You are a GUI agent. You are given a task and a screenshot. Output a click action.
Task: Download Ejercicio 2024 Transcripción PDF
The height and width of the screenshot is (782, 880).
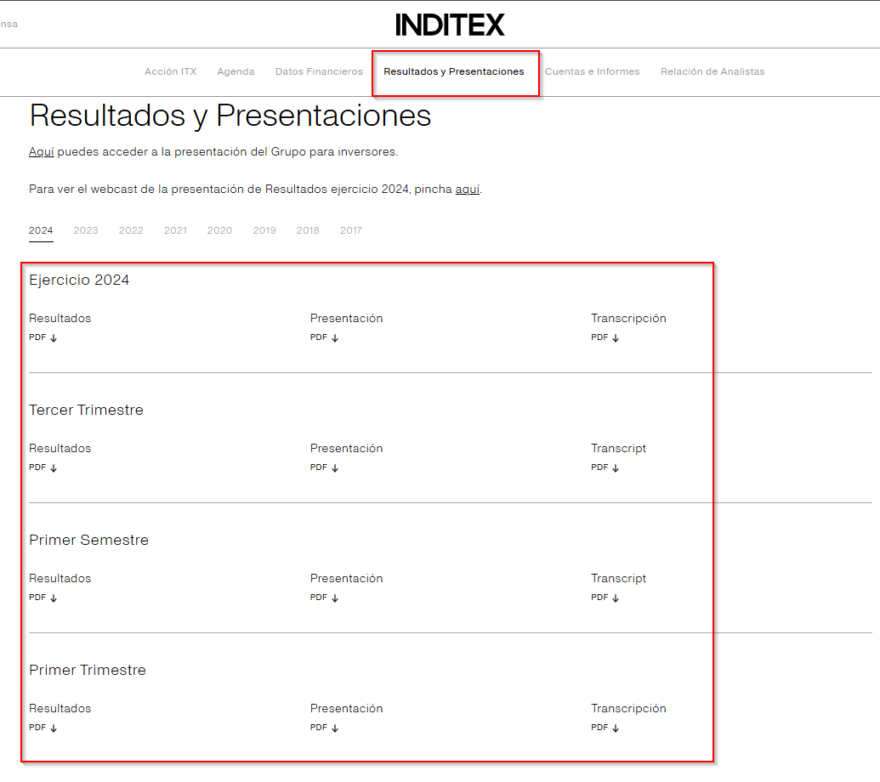[605, 337]
